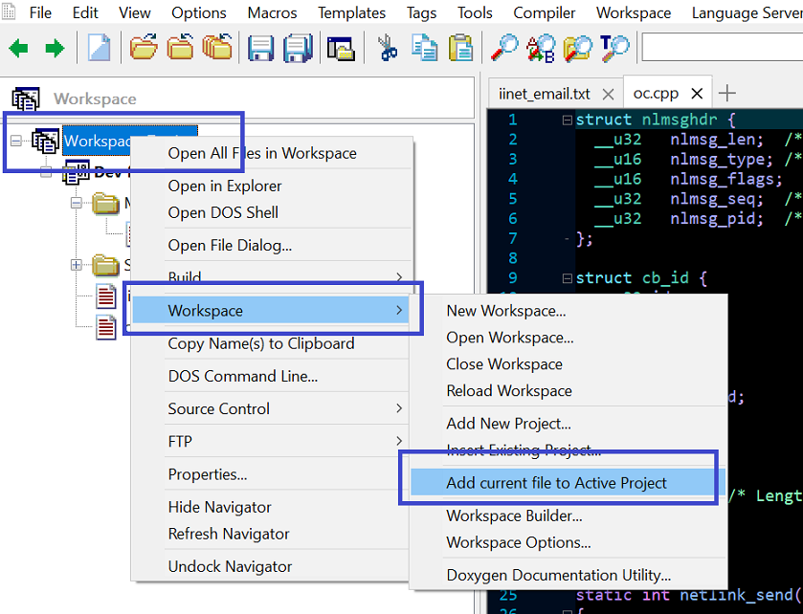
Task: Select Undock Navigator
Action: [271, 566]
